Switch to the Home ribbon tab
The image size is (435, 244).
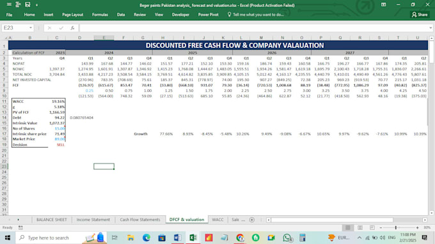29,15
